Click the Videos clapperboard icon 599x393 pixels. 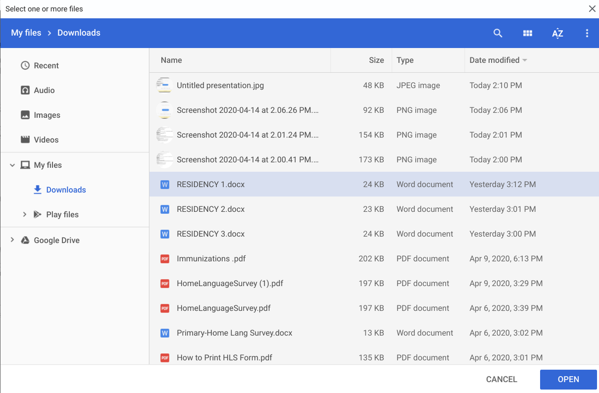25,140
